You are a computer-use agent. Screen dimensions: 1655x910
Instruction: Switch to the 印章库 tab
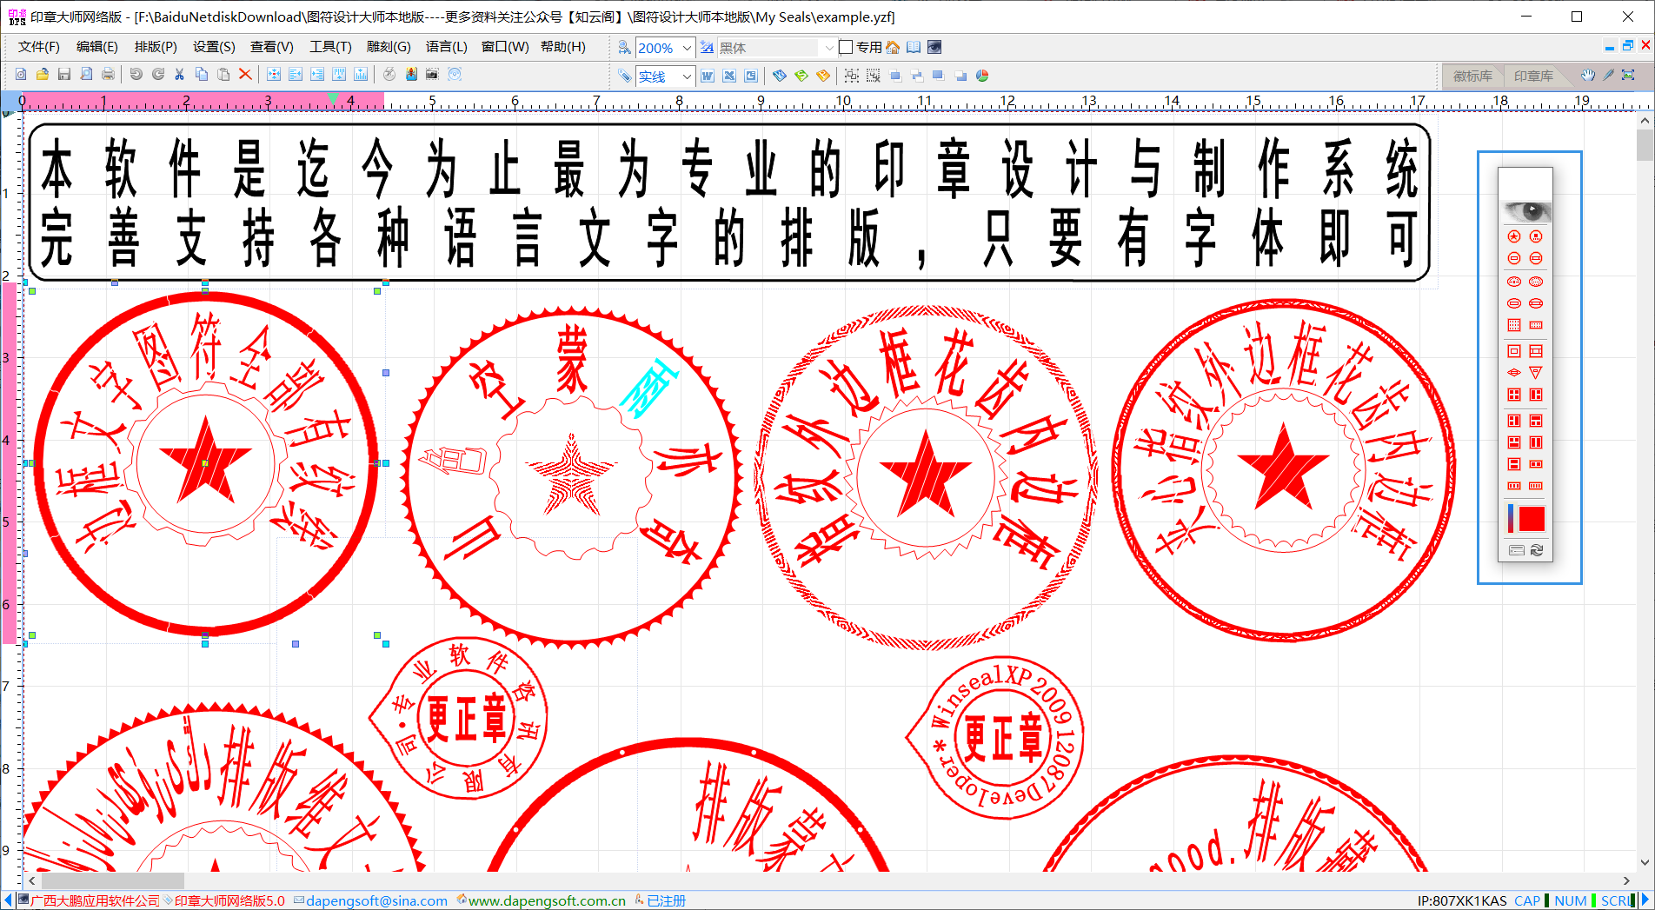[1533, 76]
